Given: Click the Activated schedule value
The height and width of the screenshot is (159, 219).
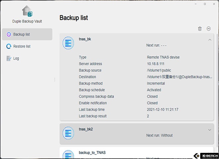Looking at the screenshot, I should [x=154, y=90].
